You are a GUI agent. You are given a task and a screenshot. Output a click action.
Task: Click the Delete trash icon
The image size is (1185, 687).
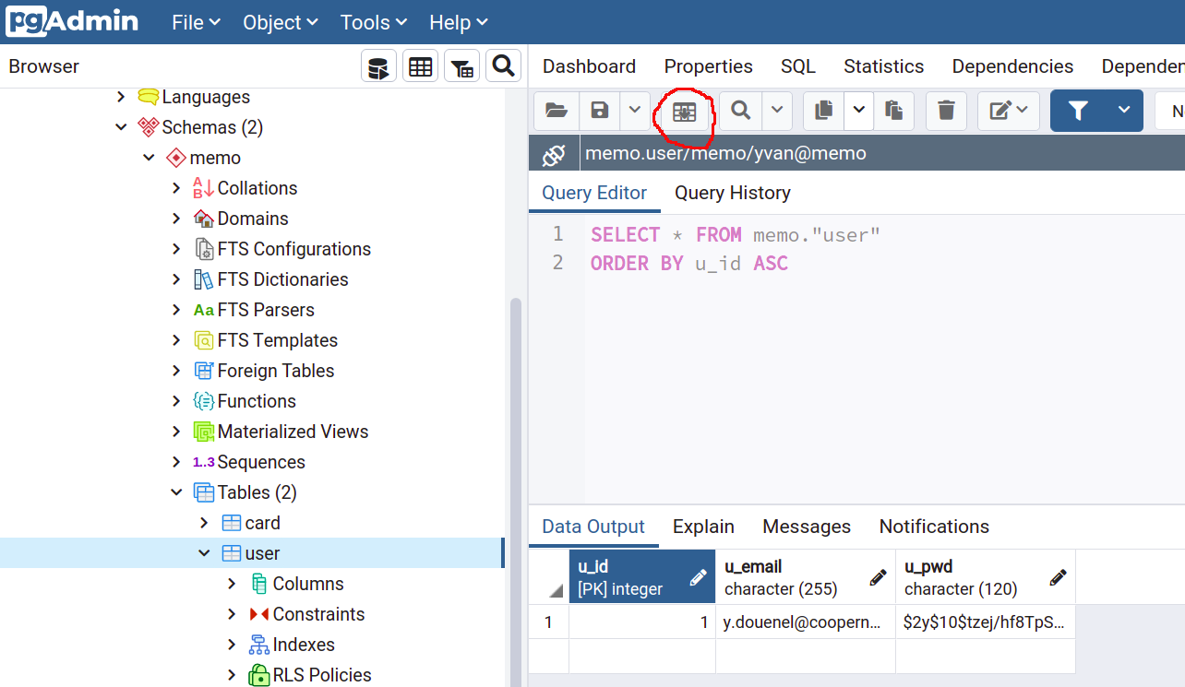[x=946, y=111]
